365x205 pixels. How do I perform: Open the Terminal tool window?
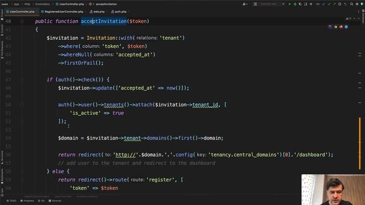point(55,201)
